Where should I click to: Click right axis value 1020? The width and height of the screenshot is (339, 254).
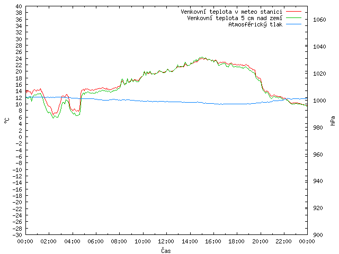click(x=319, y=74)
